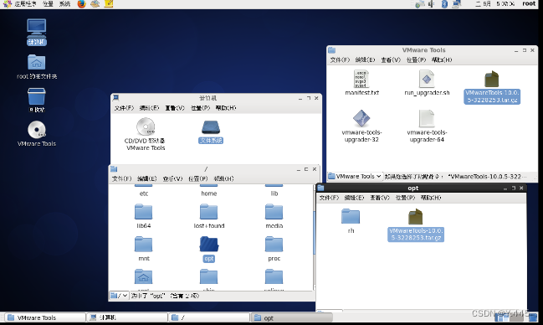Viewport: 543px width, 325px height.
Task: Select run_upgrader.sh file icon
Action: tap(427, 83)
